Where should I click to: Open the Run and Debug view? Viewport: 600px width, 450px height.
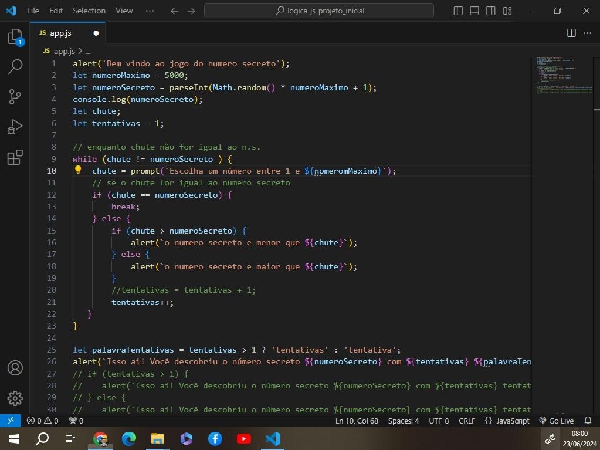[x=15, y=127]
